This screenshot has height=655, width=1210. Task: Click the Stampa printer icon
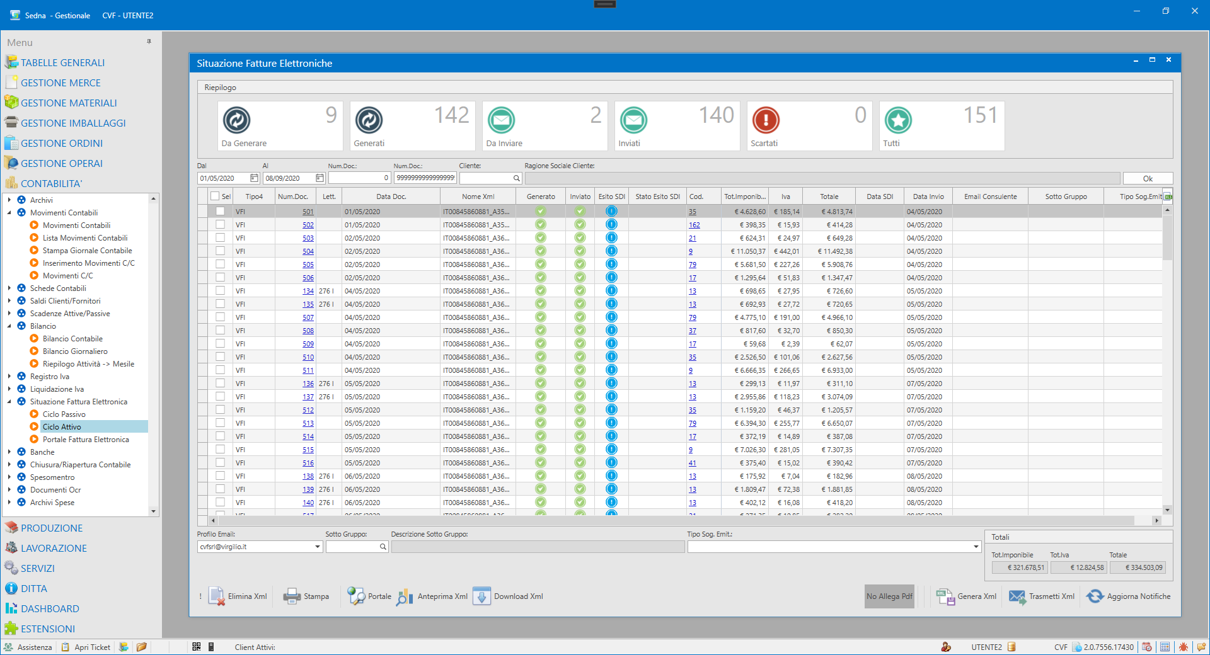tap(292, 596)
